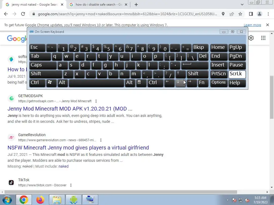
Task: Click the down arrow key on keyboard
Action: [x=181, y=83]
